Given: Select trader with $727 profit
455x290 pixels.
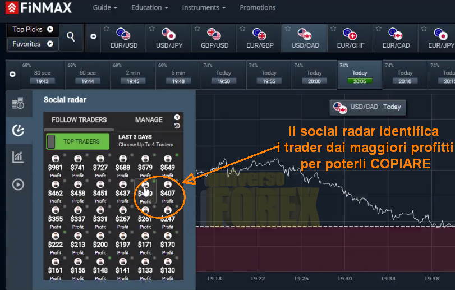Looking at the screenshot, I should 100,167.
